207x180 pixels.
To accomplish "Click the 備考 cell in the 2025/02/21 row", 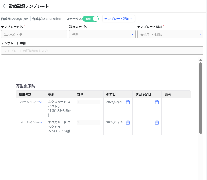I will point(176,109).
